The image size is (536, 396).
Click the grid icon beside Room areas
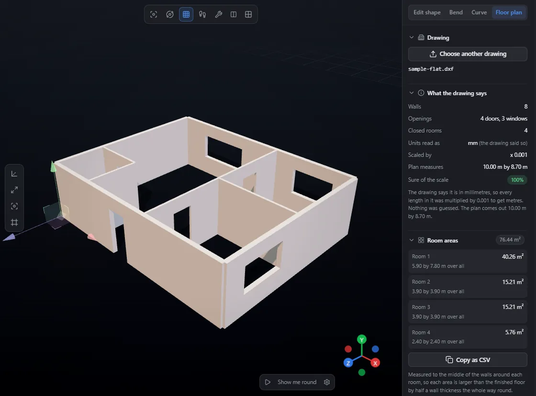(x=421, y=240)
